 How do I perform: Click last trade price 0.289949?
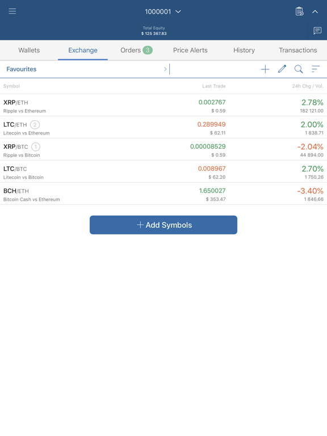[211, 124]
